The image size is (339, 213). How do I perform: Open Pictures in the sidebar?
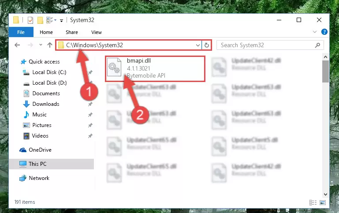(x=42, y=125)
